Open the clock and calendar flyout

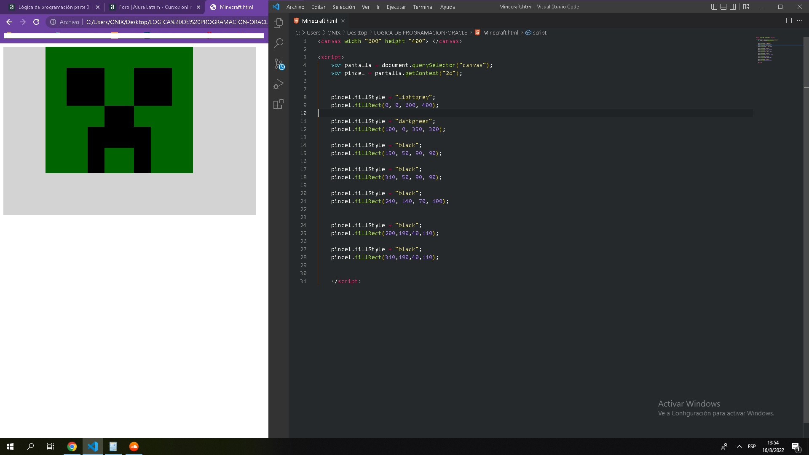(773, 447)
